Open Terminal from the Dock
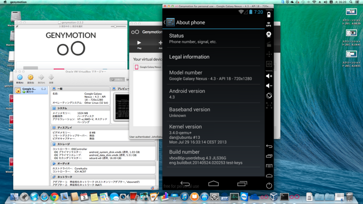 click(x=285, y=197)
